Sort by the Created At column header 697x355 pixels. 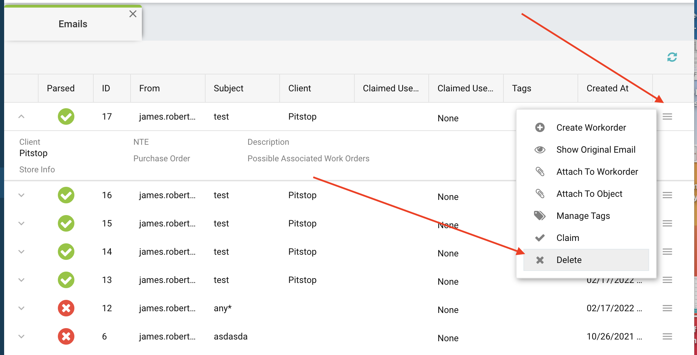(607, 89)
